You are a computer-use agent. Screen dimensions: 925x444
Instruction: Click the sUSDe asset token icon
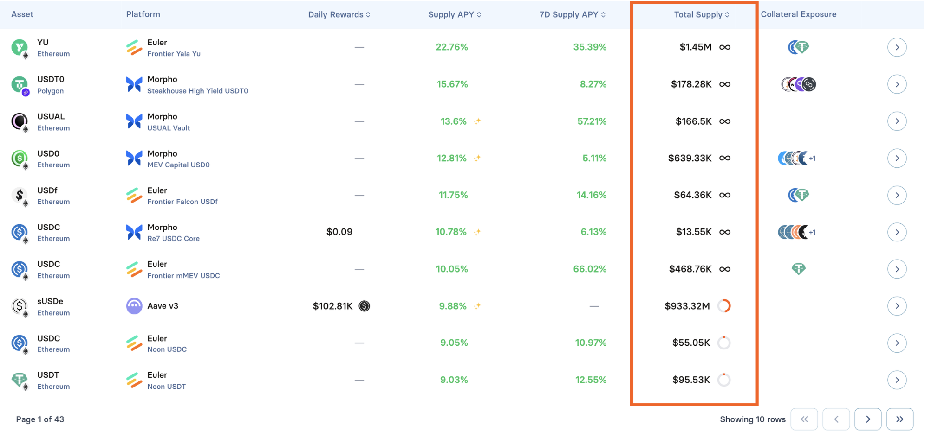coord(20,306)
